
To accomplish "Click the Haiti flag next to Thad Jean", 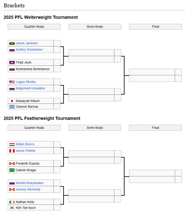I will [12, 63].
